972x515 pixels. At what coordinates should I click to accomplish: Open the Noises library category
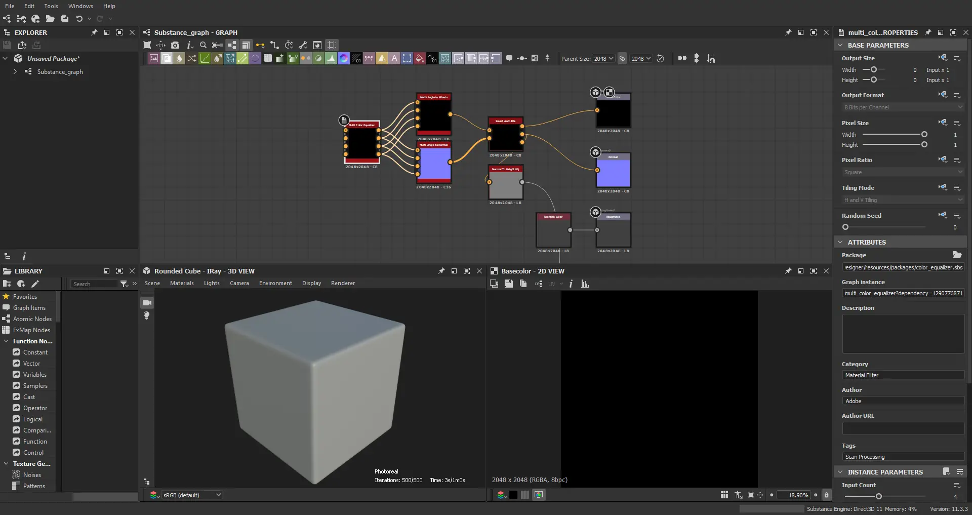(32, 475)
